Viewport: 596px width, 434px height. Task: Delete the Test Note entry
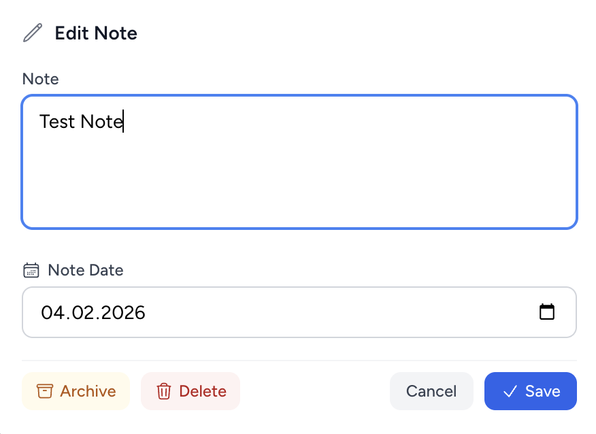pos(191,391)
